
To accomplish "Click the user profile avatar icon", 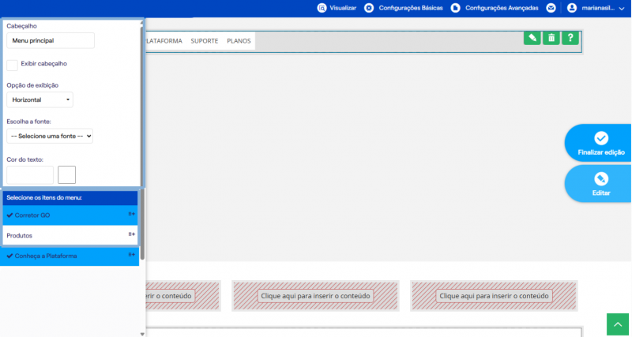I will click(572, 8).
